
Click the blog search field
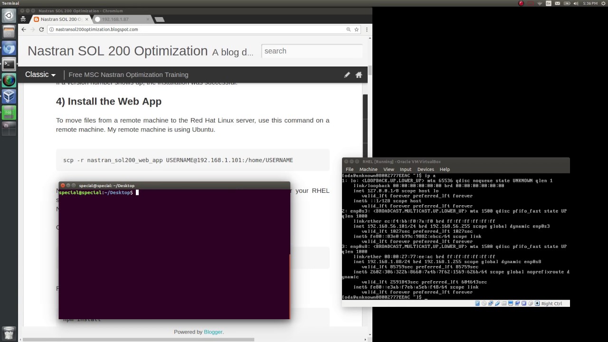click(x=312, y=51)
